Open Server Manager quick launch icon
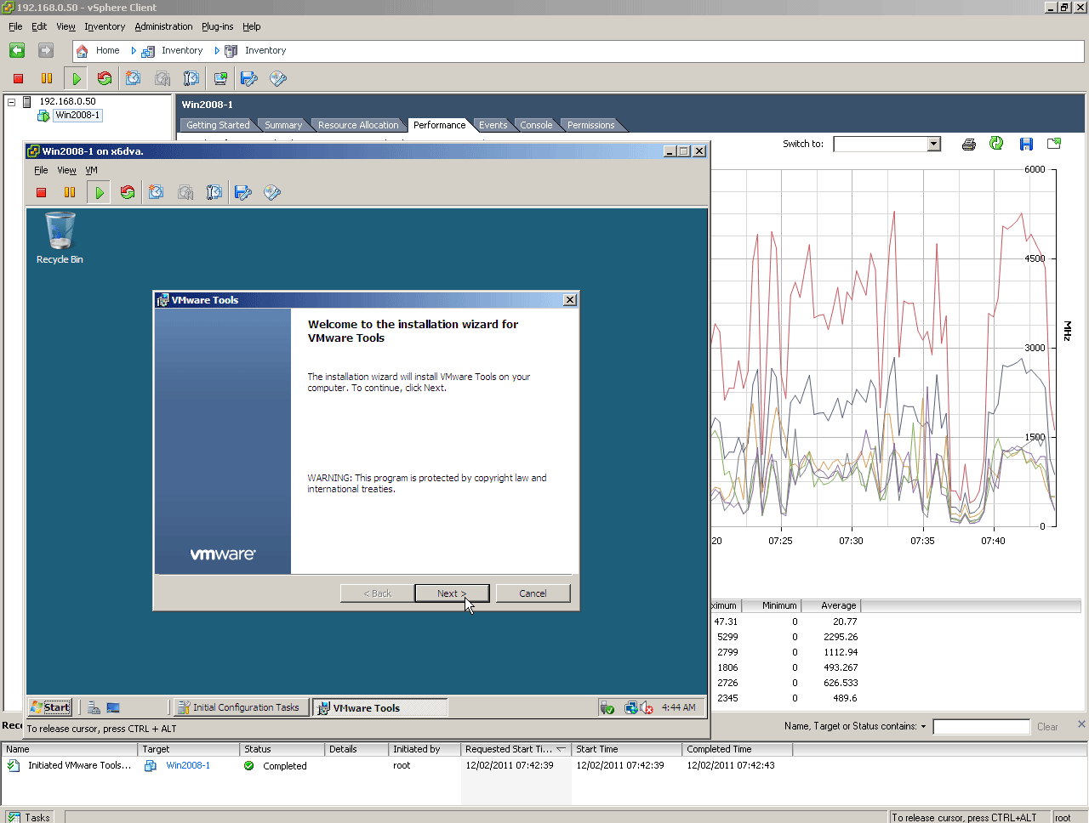 point(94,707)
